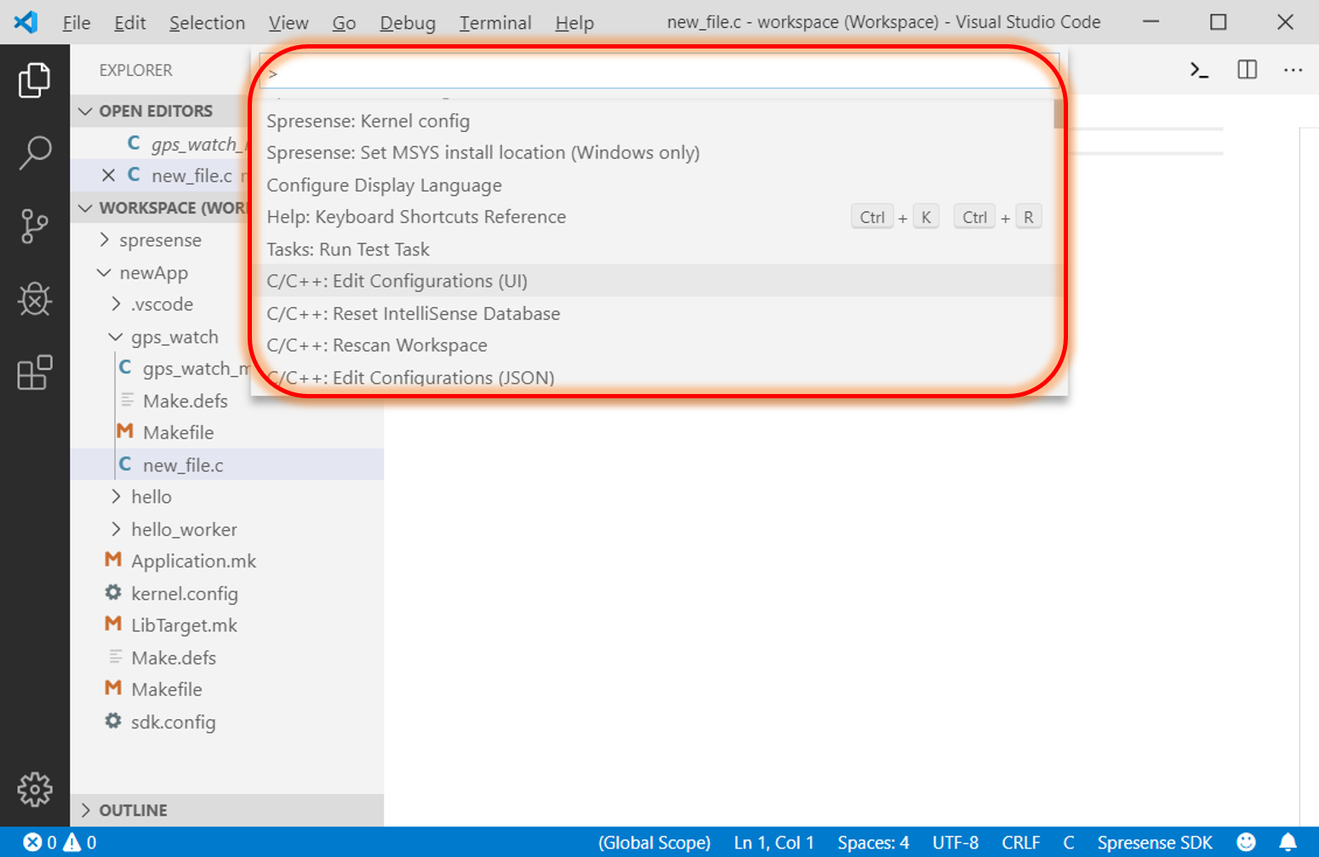Screen dimensions: 1319x857
Task: Open the Go menu
Action: pyautogui.click(x=344, y=22)
